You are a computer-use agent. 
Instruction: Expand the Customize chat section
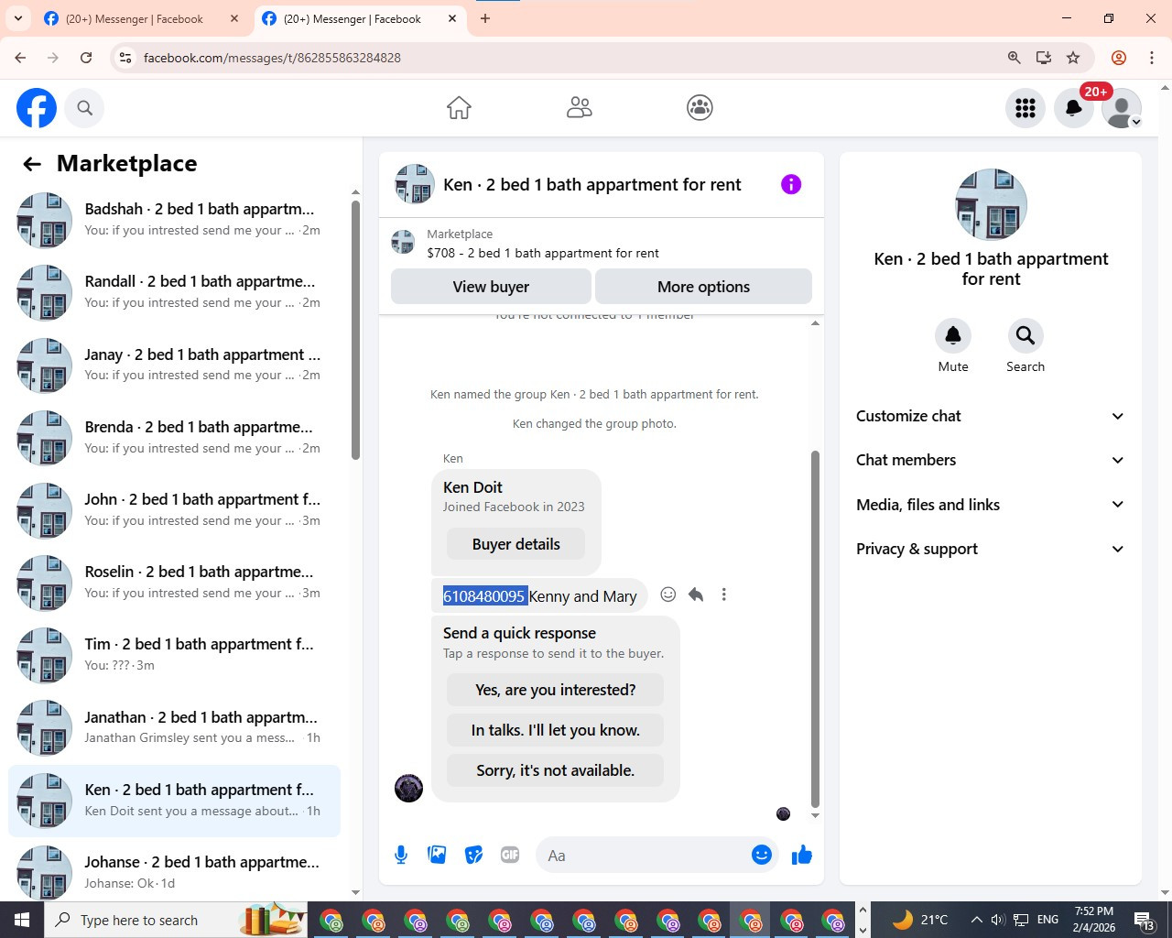coord(990,416)
